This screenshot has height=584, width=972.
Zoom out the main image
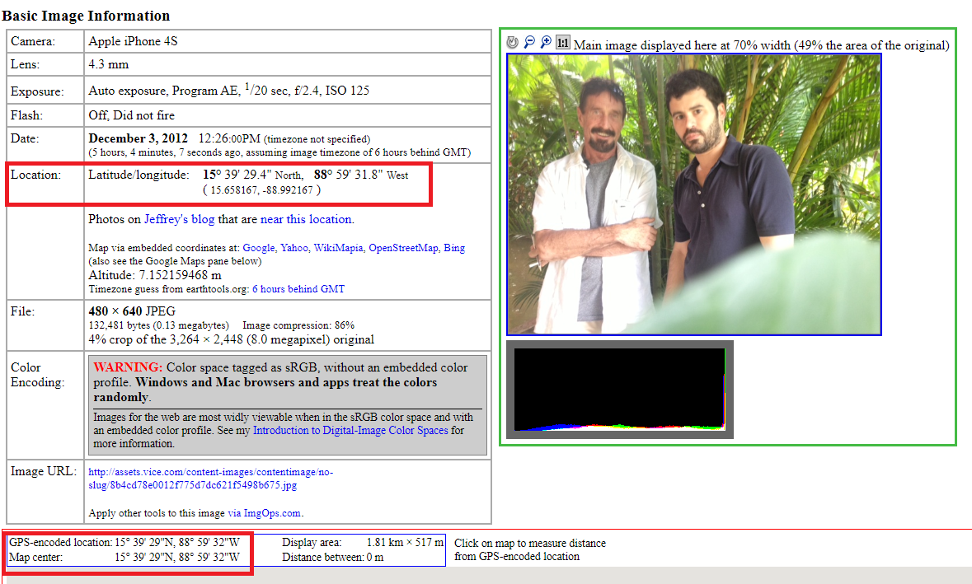click(529, 42)
